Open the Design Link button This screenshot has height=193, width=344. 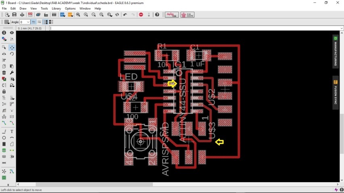(x=172, y=14)
